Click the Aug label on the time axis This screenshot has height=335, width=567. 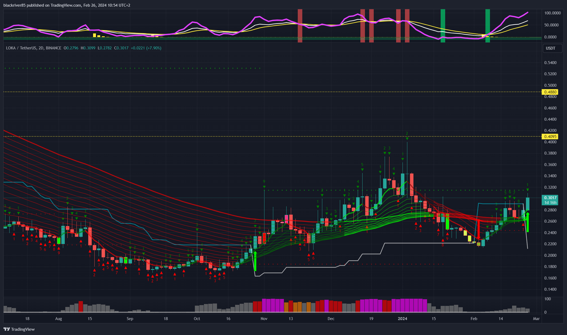pyautogui.click(x=58, y=319)
